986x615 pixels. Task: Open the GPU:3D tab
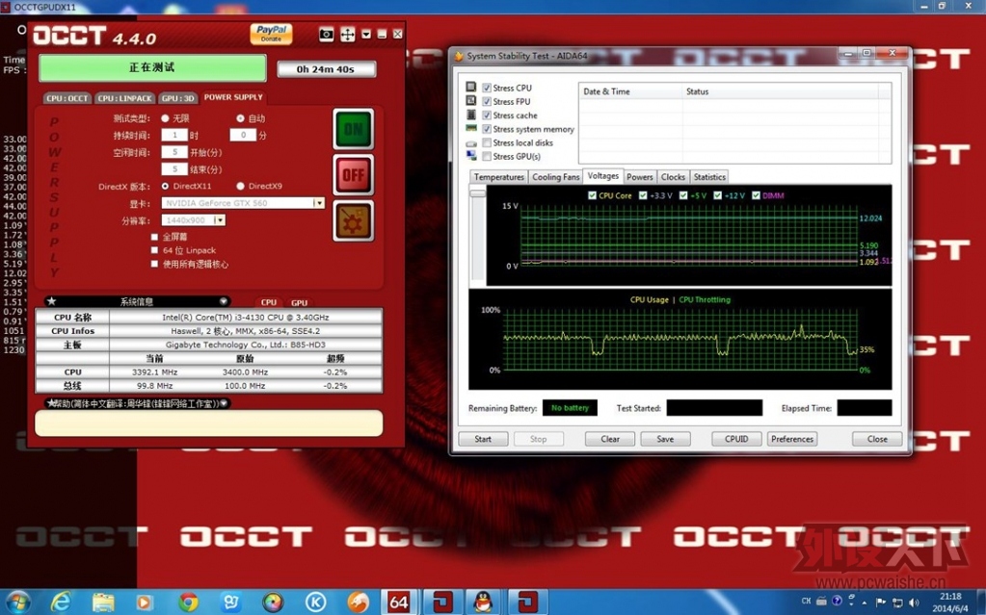tap(177, 98)
